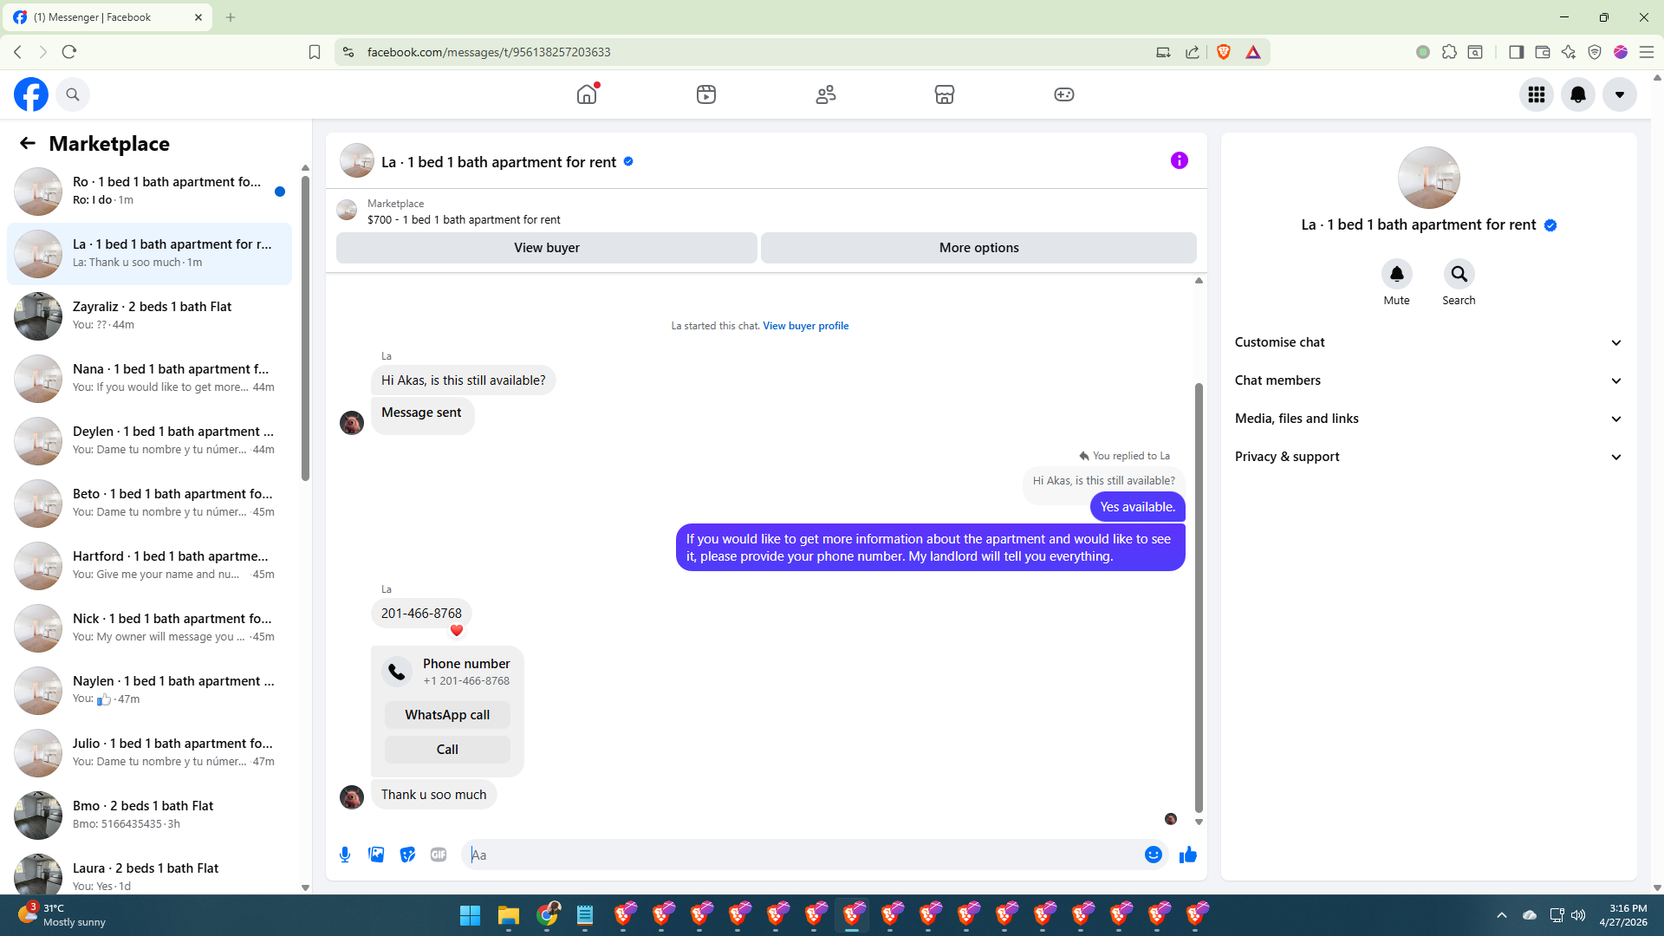1664x936 pixels.
Task: Click the Call button in phone card
Action: coord(447,750)
